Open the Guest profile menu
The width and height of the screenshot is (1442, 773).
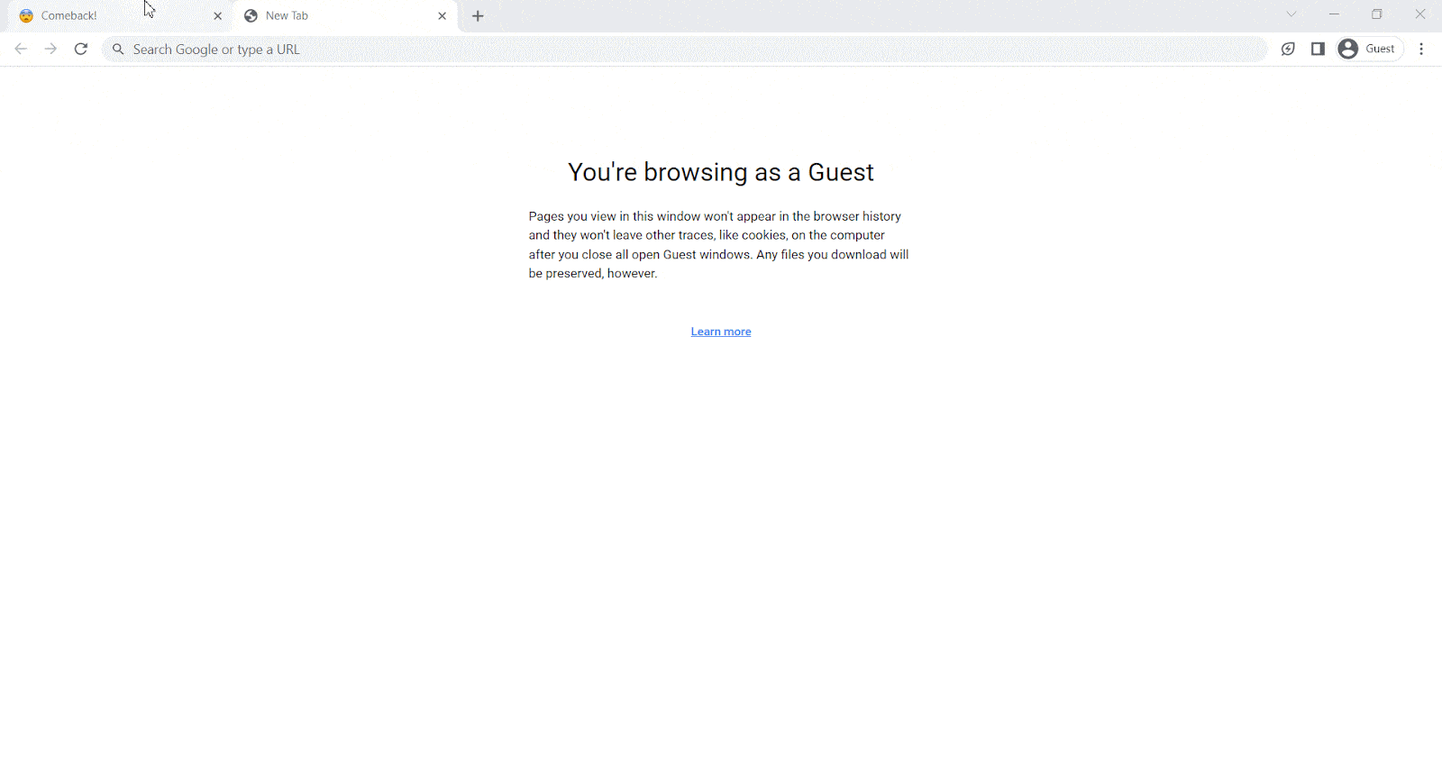pos(1369,49)
